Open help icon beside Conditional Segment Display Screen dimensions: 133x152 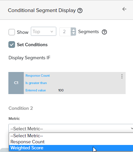coord(80,11)
